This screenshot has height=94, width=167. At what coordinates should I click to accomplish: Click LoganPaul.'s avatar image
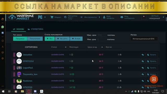click(19, 68)
